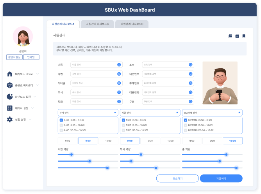Image resolution: width=261 pixels, height=194 pixels.
Task: Expand 설정 변경 menu chevron
Action: point(30,119)
